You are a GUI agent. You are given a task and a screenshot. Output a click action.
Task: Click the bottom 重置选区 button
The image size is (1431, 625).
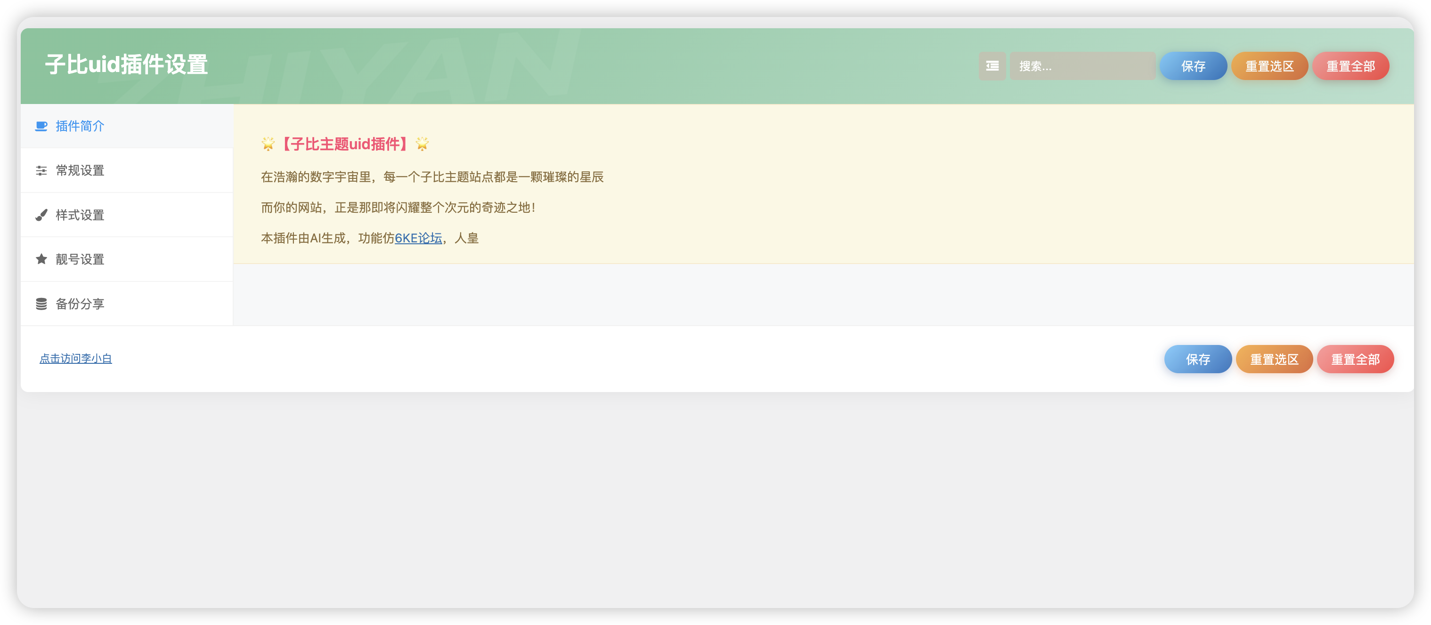click(x=1274, y=359)
